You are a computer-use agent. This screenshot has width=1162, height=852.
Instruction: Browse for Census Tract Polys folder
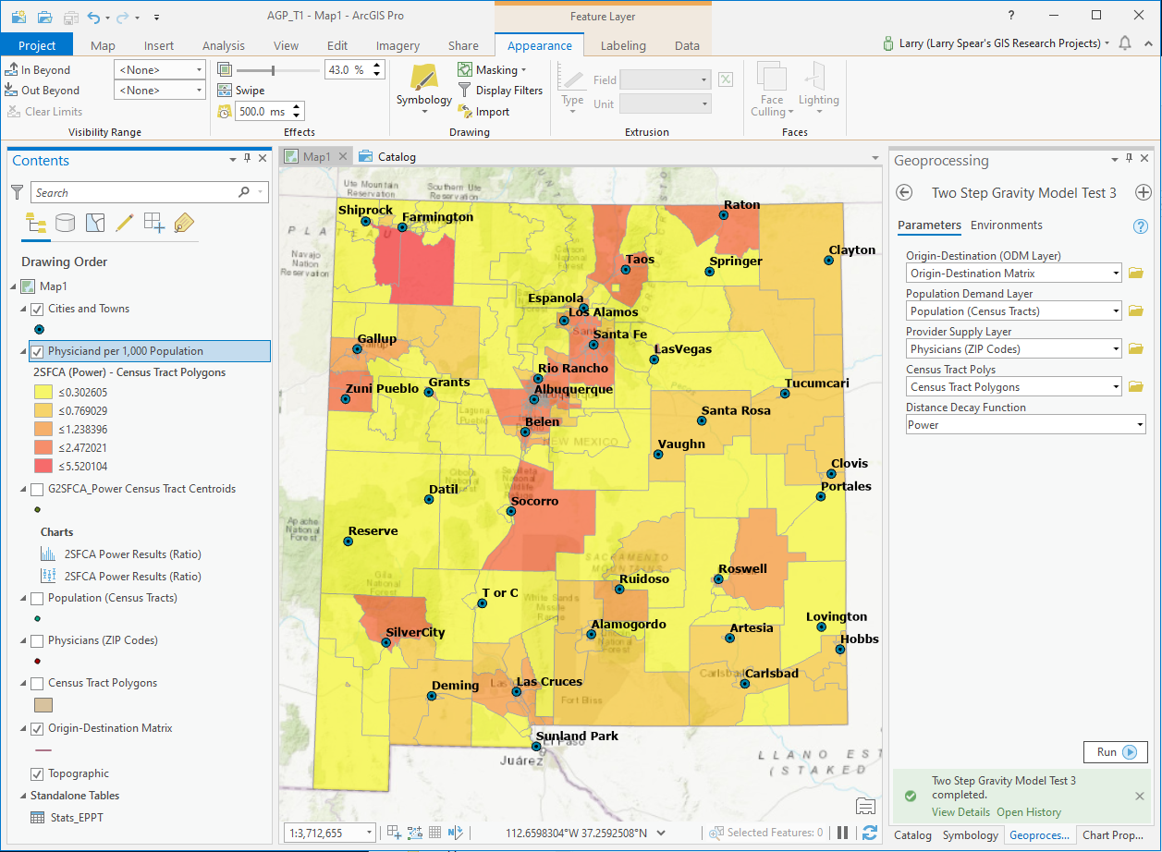point(1136,387)
